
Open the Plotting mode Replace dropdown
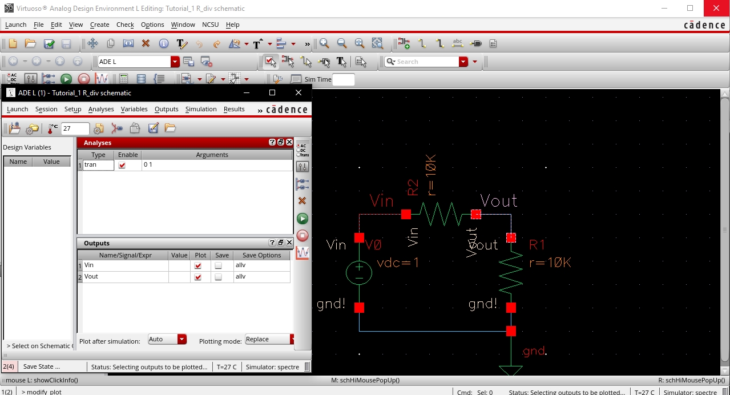click(292, 339)
